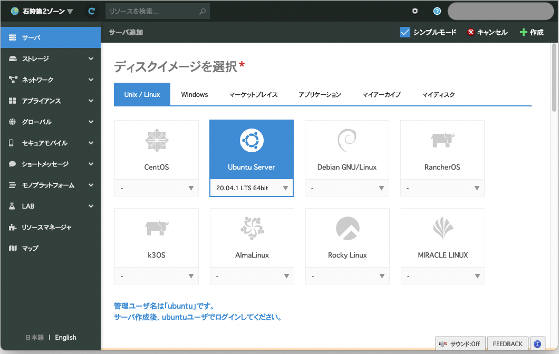Open the settings gear icon
This screenshot has height=354, width=559.
(x=415, y=11)
